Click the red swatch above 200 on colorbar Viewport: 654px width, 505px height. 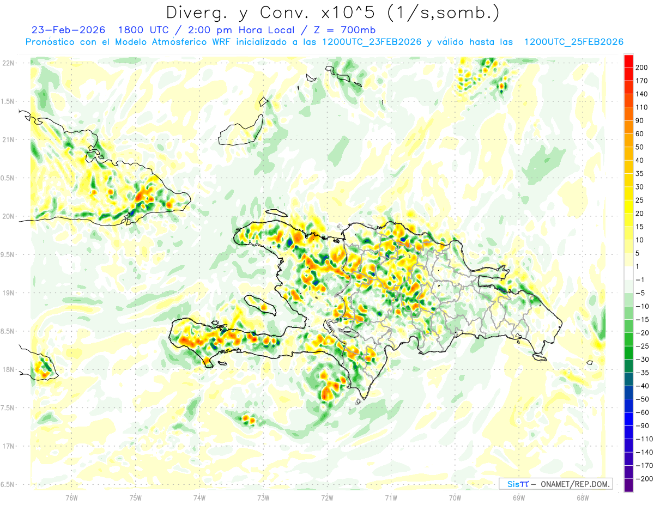point(628,60)
